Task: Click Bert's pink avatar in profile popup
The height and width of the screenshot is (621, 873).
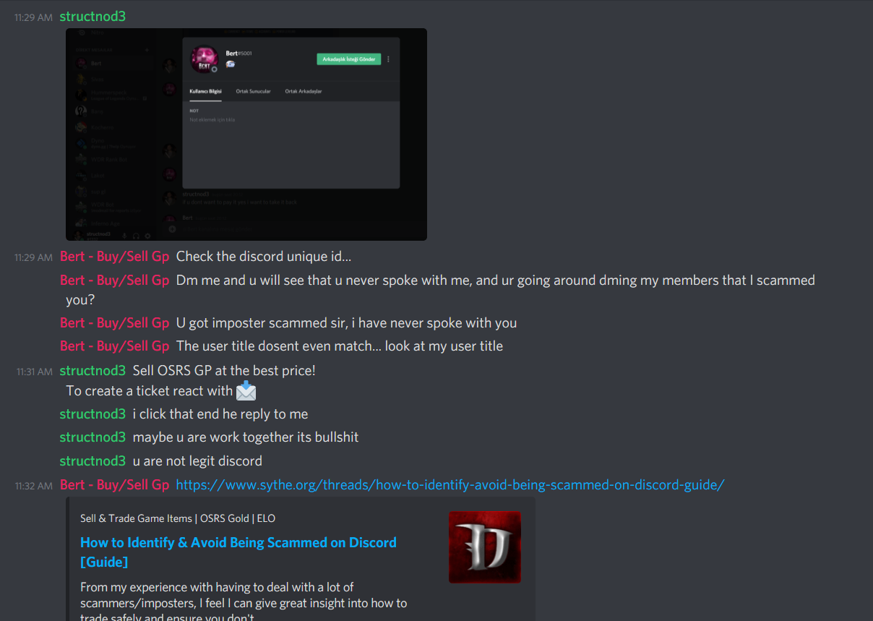Action: pyautogui.click(x=204, y=59)
